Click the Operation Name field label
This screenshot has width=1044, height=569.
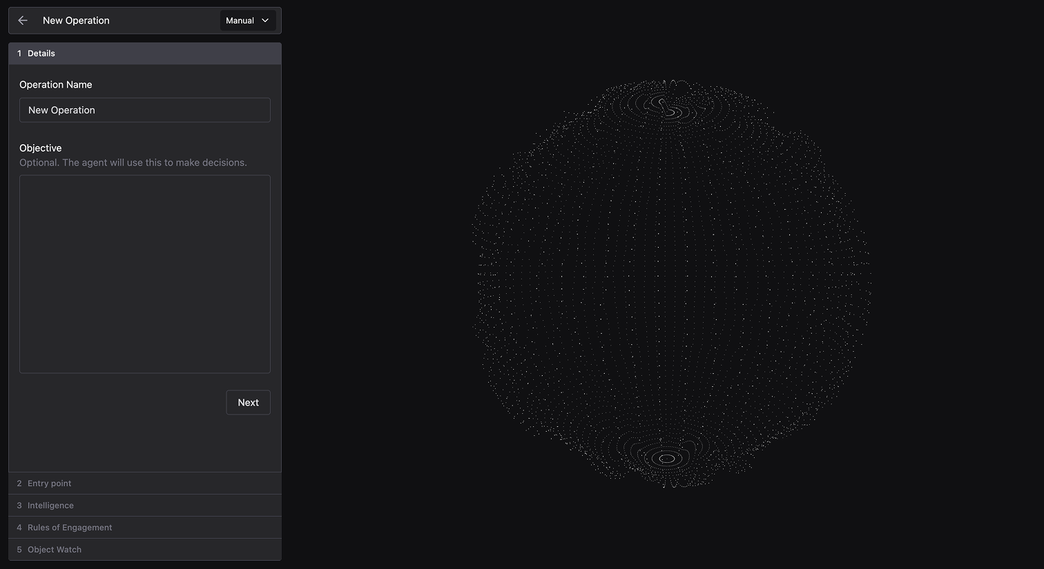click(x=56, y=85)
